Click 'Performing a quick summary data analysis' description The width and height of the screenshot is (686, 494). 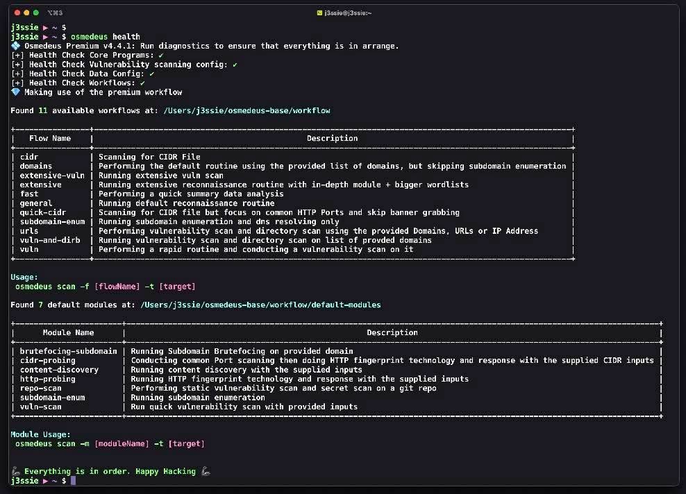click(x=191, y=194)
